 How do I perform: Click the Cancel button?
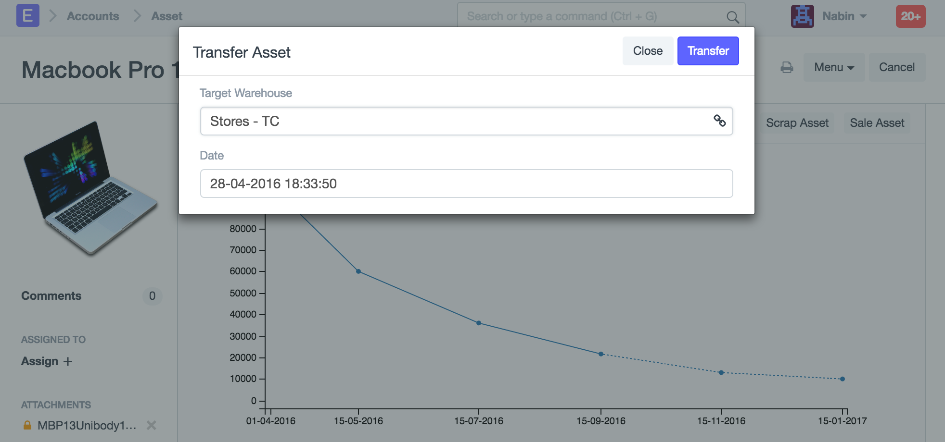pos(896,67)
